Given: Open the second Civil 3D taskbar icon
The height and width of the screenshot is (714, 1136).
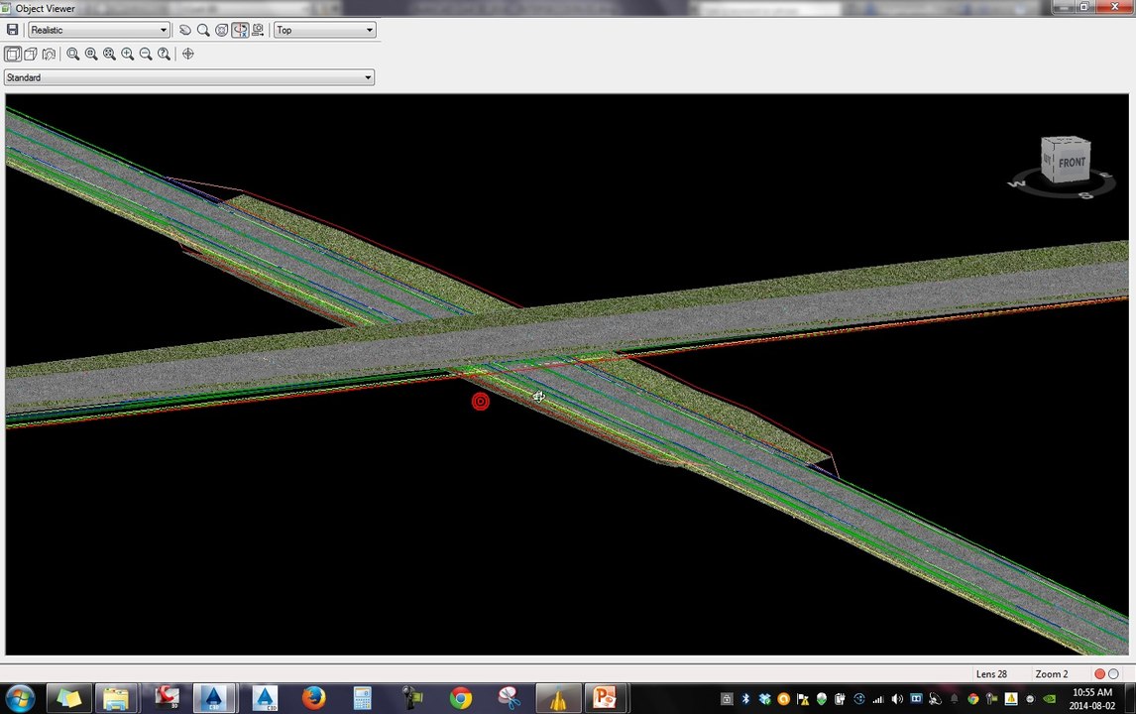Looking at the screenshot, I should coord(265,698).
